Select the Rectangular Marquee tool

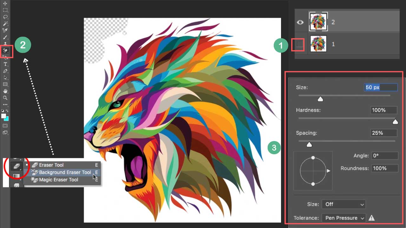click(5, 10)
